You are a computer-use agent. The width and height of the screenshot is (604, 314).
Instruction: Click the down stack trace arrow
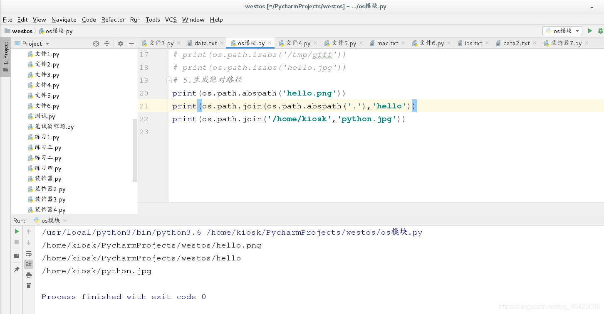[29, 243]
